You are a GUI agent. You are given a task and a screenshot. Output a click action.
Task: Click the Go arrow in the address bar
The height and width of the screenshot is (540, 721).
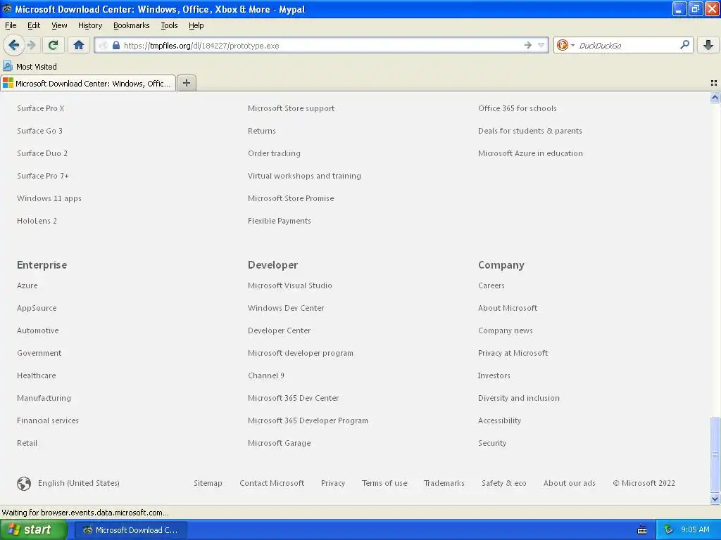pyautogui.click(x=527, y=45)
